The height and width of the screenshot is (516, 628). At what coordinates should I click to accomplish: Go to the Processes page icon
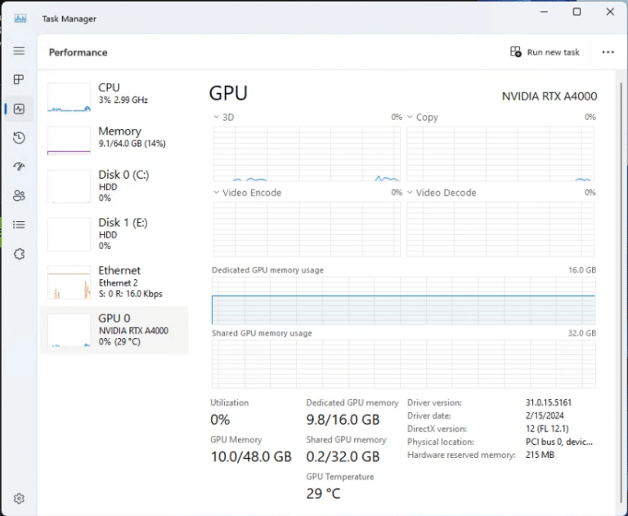pyautogui.click(x=19, y=79)
